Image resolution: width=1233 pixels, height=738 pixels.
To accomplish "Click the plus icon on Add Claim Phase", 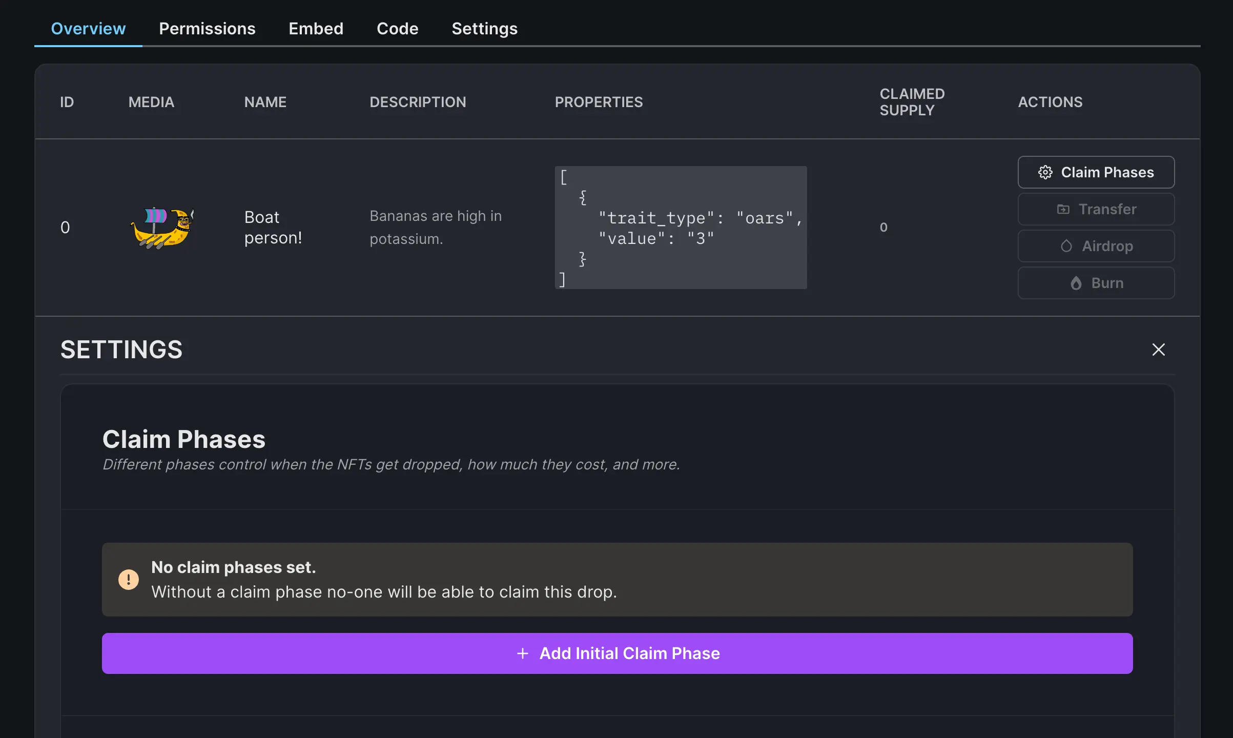I will (x=522, y=653).
